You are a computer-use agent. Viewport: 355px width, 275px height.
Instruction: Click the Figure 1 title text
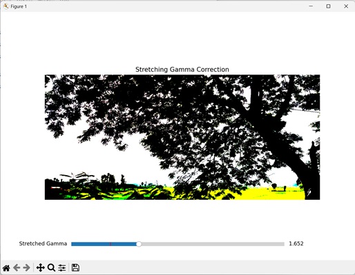[x=19, y=6]
